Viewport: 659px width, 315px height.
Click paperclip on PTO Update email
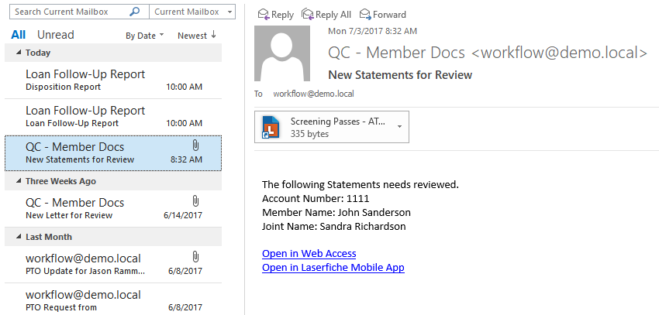tap(195, 257)
